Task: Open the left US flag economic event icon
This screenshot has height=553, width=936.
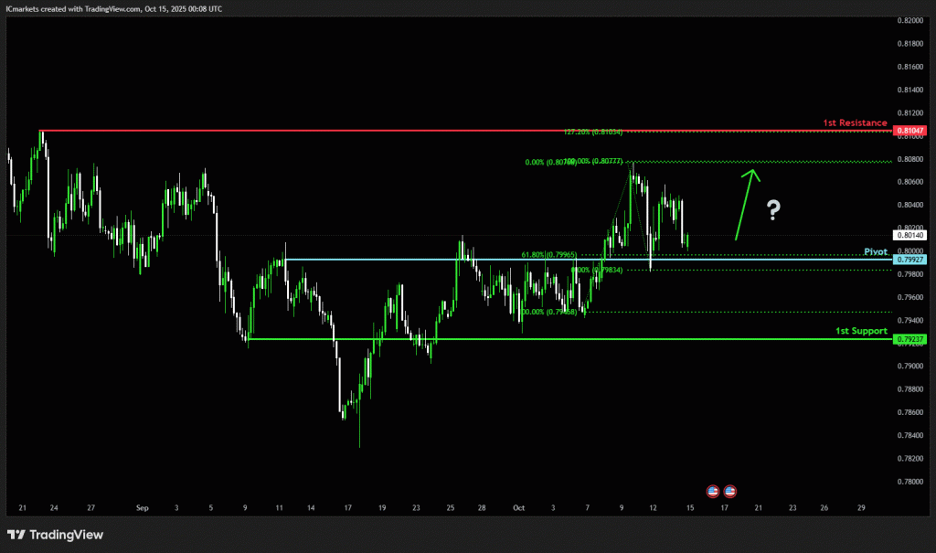Action: 713,491
